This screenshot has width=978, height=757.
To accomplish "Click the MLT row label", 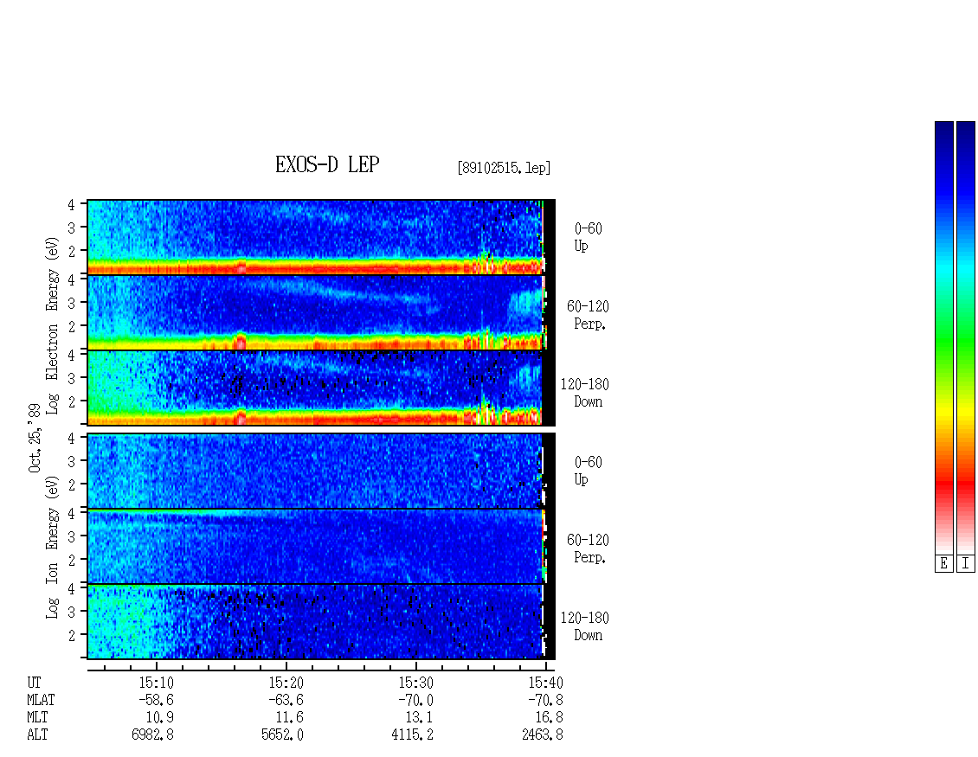I will click(x=37, y=718).
